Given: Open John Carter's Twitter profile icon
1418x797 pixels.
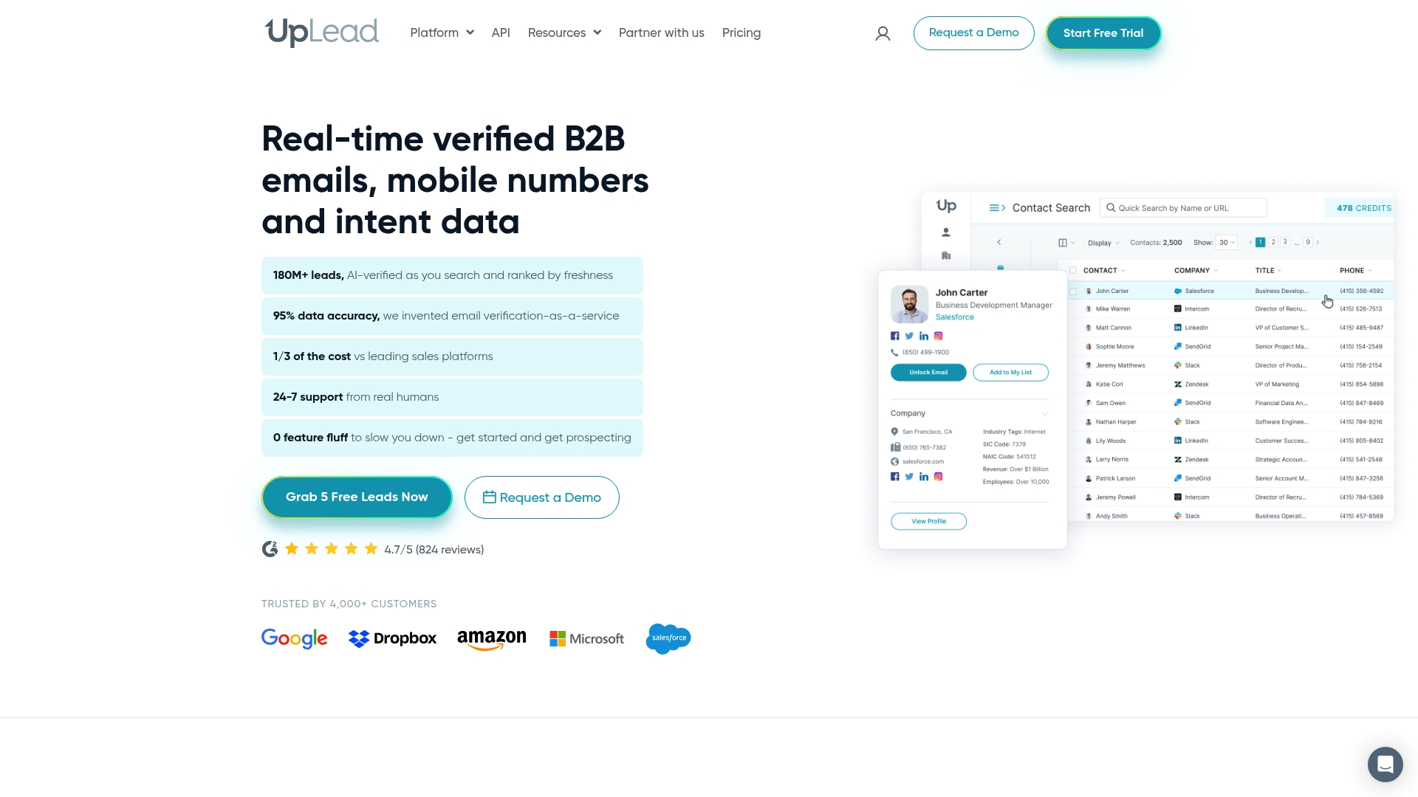Looking at the screenshot, I should coord(909,336).
